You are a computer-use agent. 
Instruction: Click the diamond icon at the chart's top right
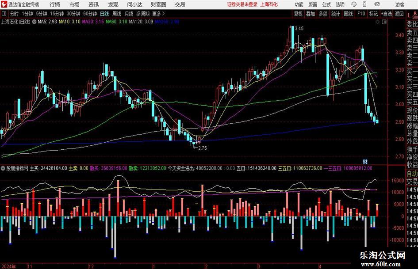[x=377, y=22]
